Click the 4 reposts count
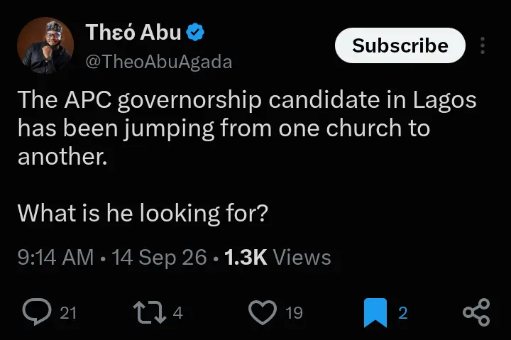 click(177, 313)
